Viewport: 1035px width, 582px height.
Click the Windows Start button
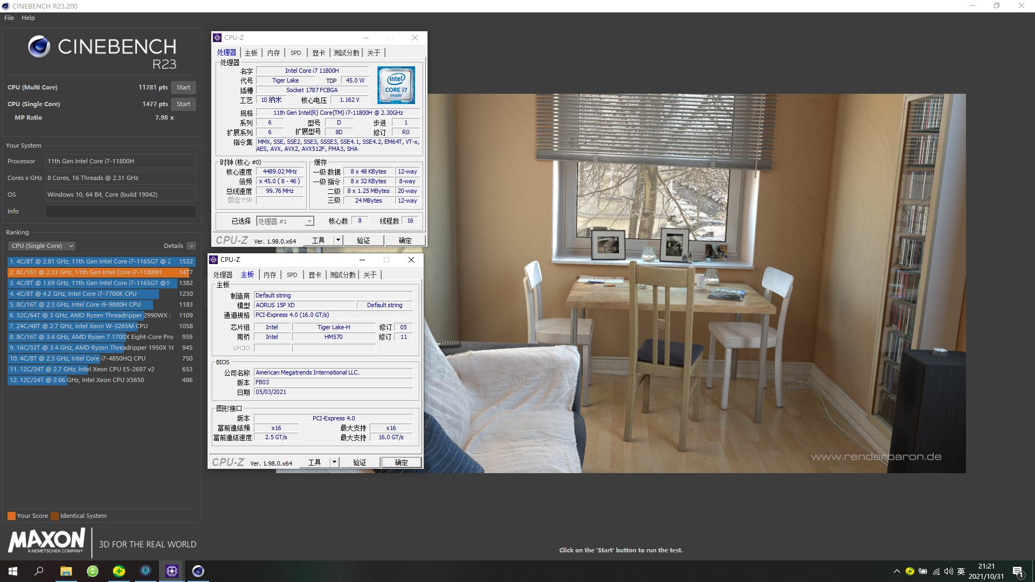[13, 571]
